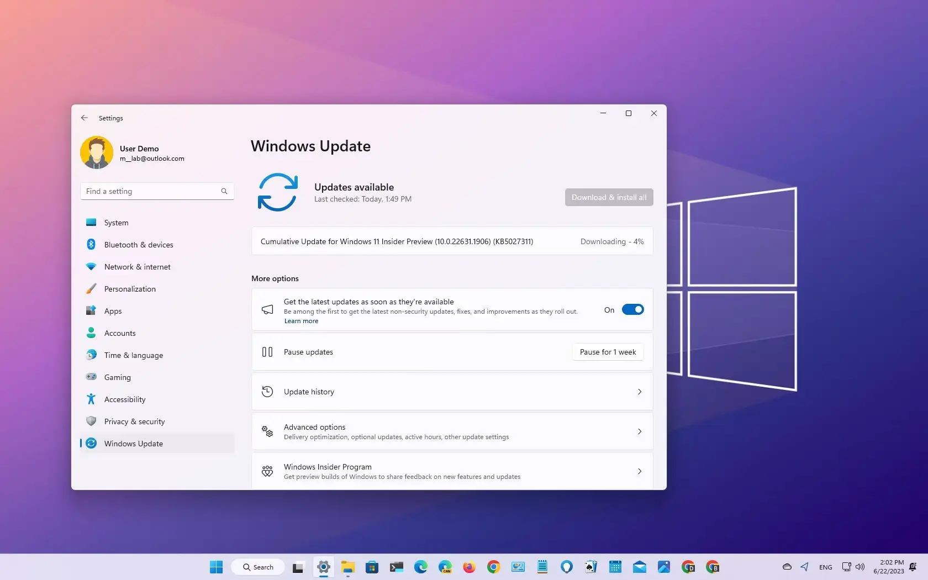This screenshot has height=580, width=928.
Task: Open the Windows Start menu
Action: point(216,567)
